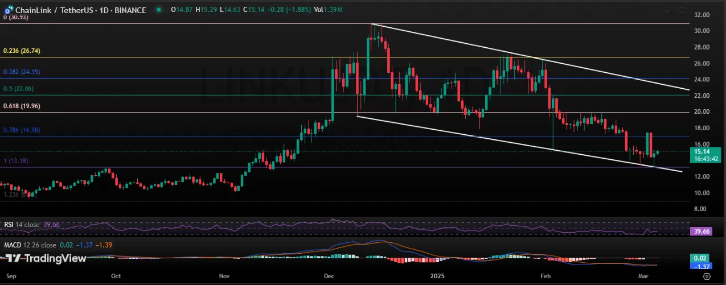The height and width of the screenshot is (285, 726).
Task: Click the Nov label on time axis
Action: point(224,275)
